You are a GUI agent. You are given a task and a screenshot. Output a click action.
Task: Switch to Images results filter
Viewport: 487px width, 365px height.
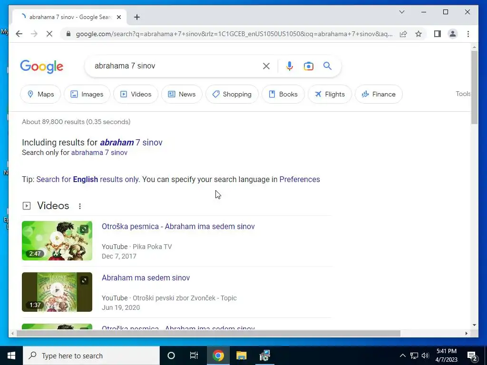(x=87, y=94)
